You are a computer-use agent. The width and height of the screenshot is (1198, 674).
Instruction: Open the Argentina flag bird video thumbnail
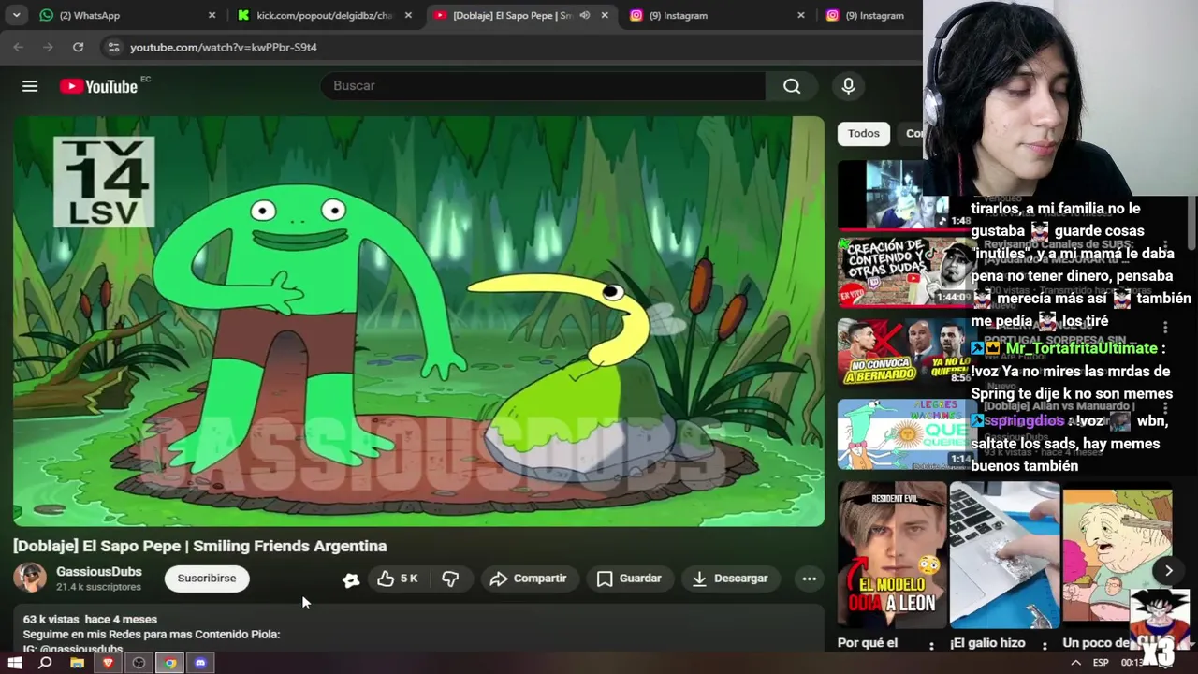[903, 433]
